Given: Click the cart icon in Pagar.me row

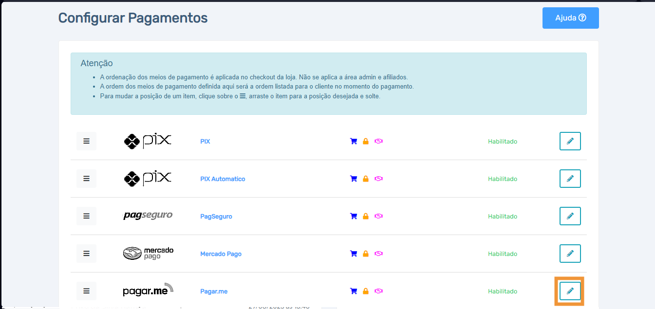Looking at the screenshot, I should click(x=354, y=291).
